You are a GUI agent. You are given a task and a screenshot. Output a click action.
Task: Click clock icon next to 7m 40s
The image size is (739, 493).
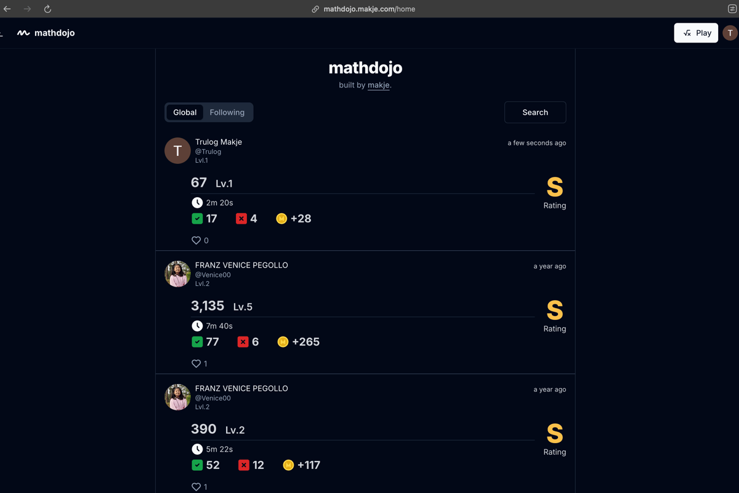point(197,326)
